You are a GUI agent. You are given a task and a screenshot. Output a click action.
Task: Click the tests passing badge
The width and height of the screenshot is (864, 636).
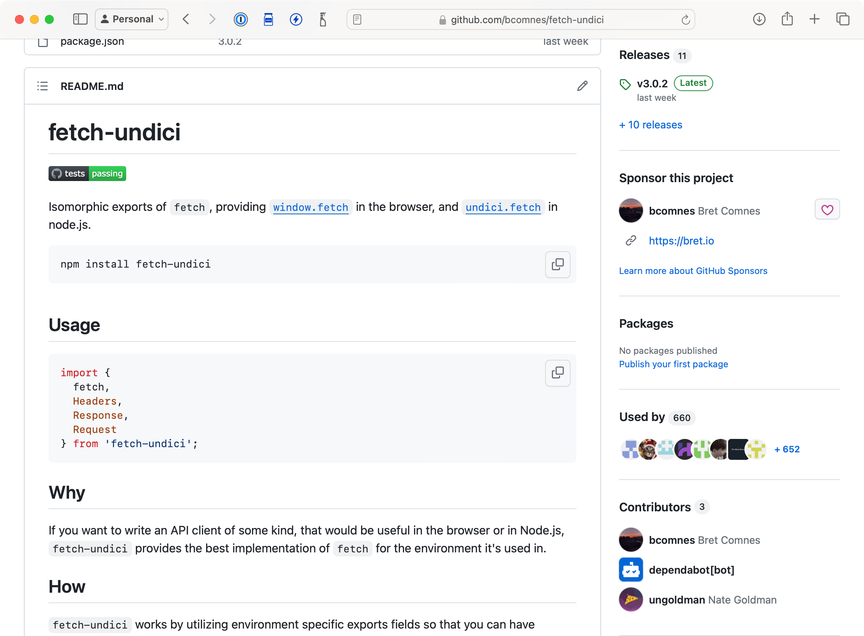click(87, 174)
